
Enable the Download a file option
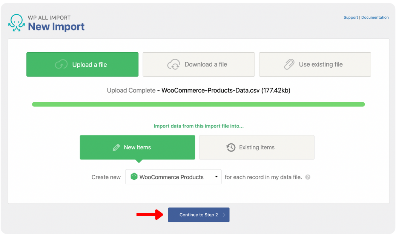pos(199,64)
